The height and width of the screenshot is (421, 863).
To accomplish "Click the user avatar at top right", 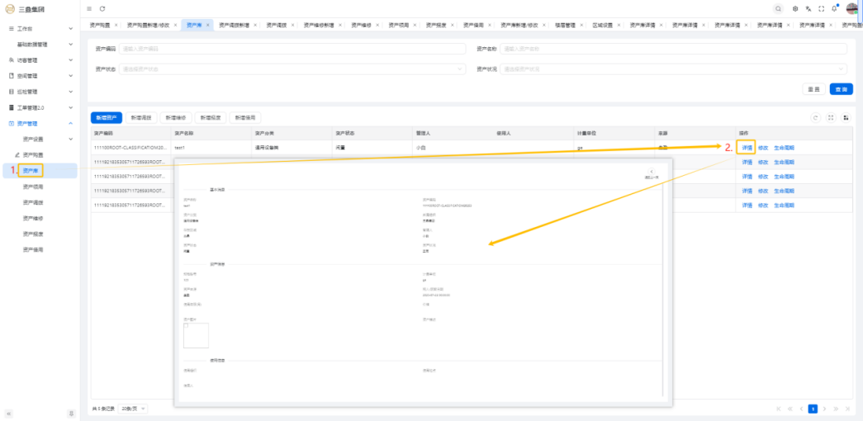I will [x=852, y=8].
